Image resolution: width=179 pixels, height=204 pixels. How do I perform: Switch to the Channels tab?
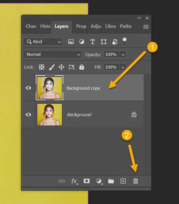click(x=31, y=26)
